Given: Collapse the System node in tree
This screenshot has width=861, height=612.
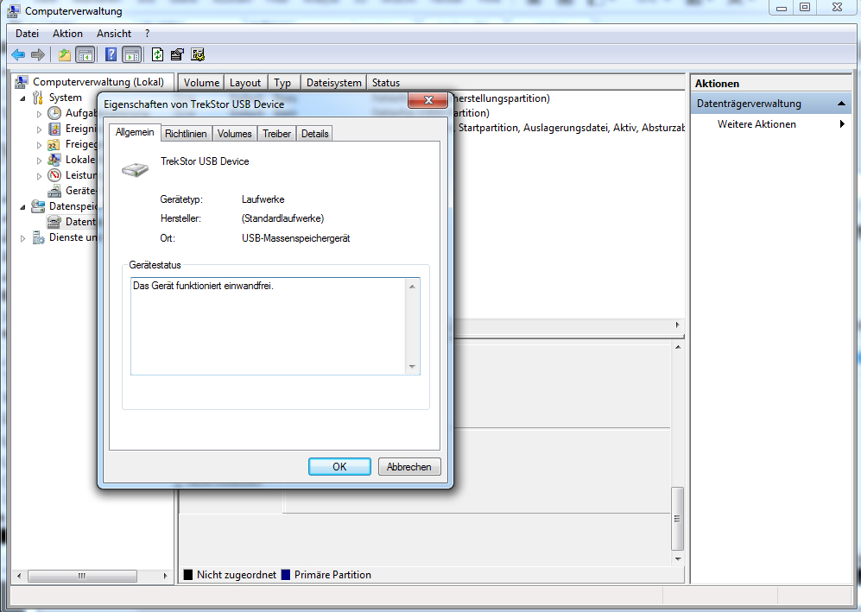Looking at the screenshot, I should tap(22, 98).
